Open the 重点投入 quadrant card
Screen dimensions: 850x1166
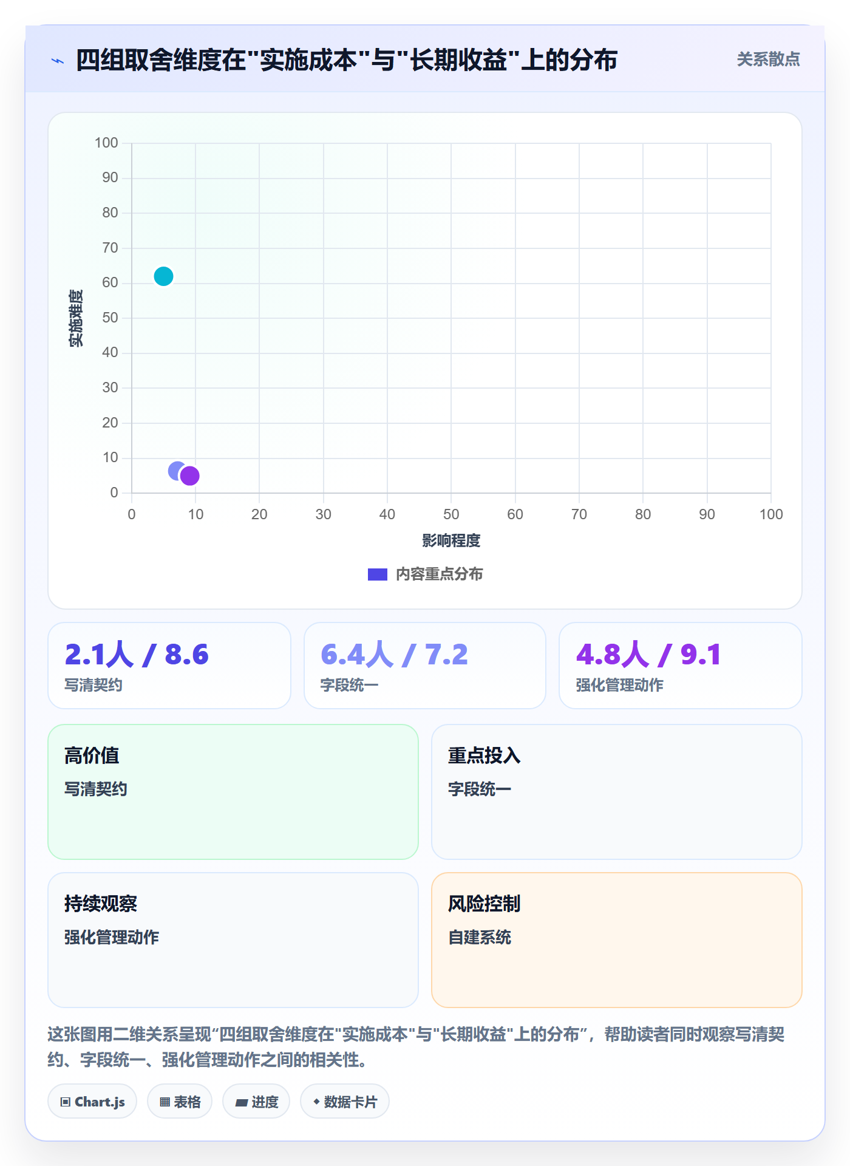[x=617, y=792]
